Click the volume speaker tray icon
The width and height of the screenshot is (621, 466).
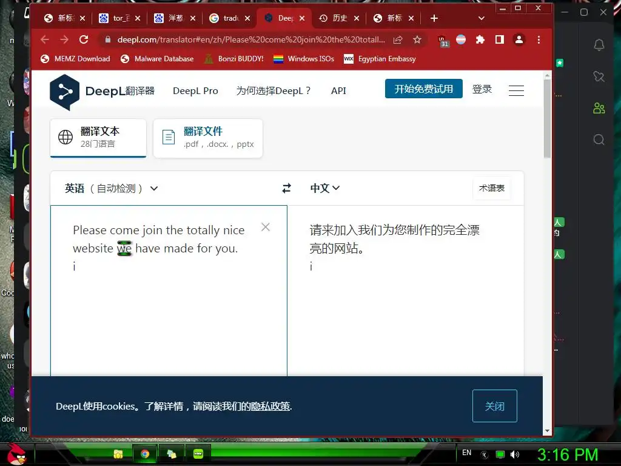pos(514,454)
